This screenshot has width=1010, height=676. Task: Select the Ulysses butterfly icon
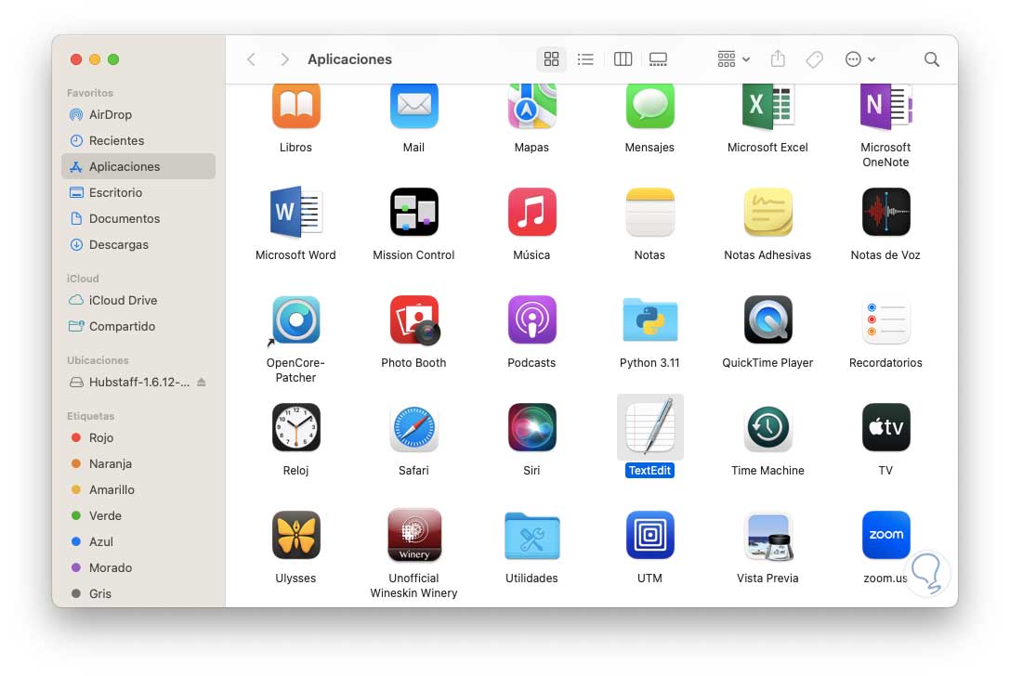click(x=295, y=535)
